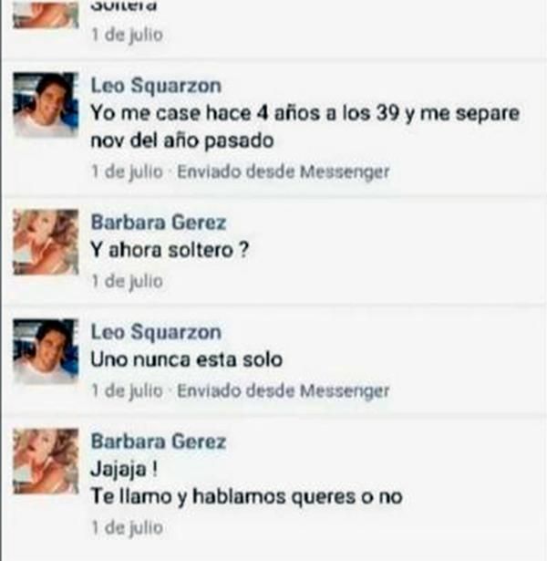Open Leo Squarzon's name above 'Yo me case' comment
This screenshot has height=561, width=547.
click(x=156, y=86)
